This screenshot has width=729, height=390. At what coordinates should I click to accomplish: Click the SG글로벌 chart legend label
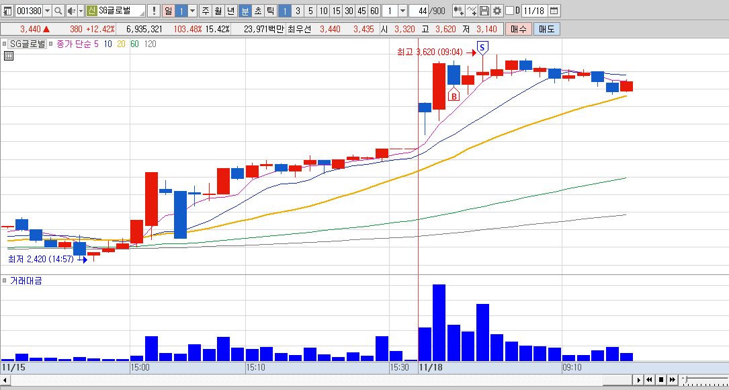tap(27, 44)
